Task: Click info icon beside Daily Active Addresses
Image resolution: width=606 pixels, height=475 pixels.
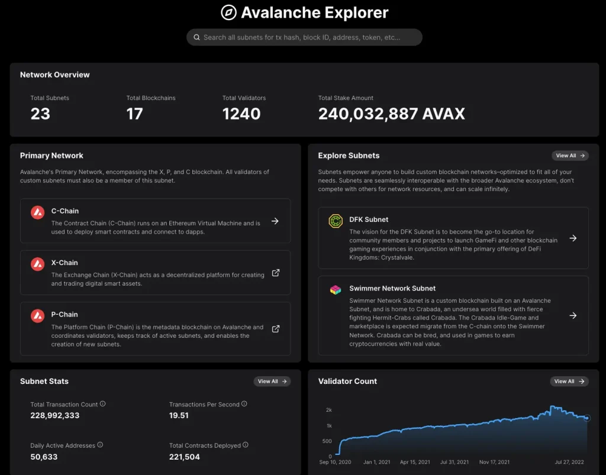Action: (100, 445)
